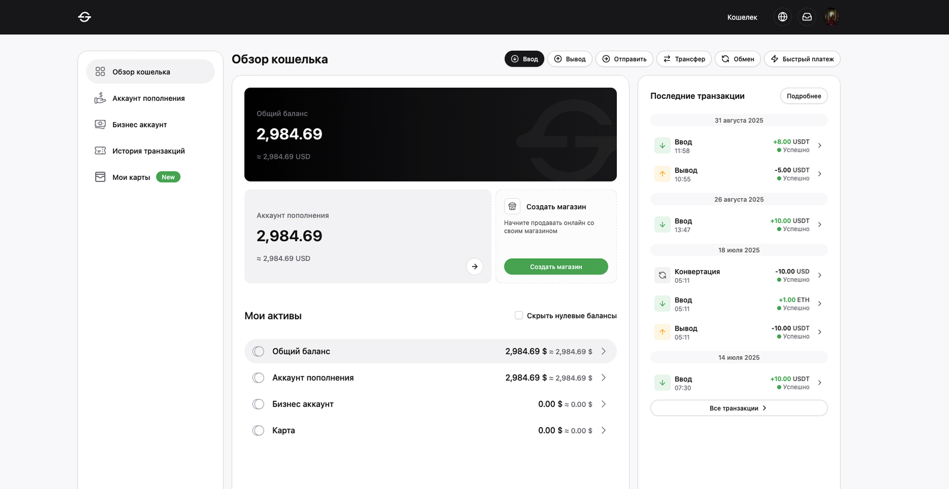
Task: Open the language globe icon
Action: (782, 17)
